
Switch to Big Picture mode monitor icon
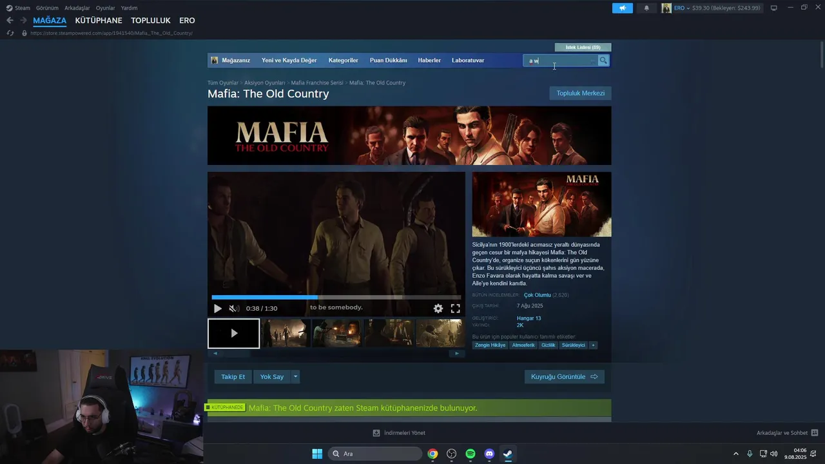773,8
